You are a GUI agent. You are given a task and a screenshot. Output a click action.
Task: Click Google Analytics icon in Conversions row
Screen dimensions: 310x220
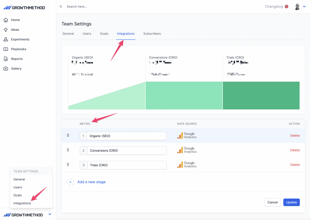187,150
